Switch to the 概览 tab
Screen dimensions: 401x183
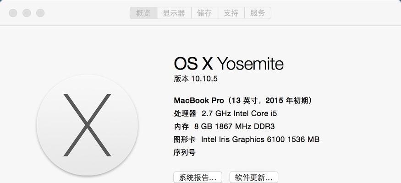(143, 13)
